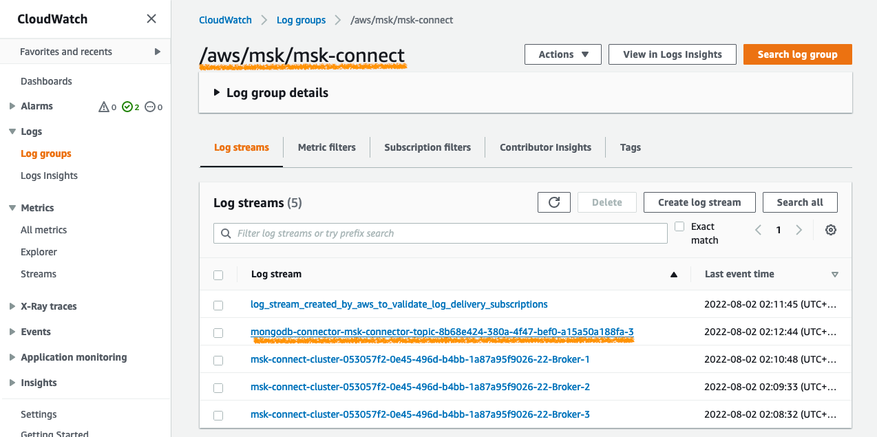Click page number 1 in pagination
The width and height of the screenshot is (877, 437).
[779, 231]
